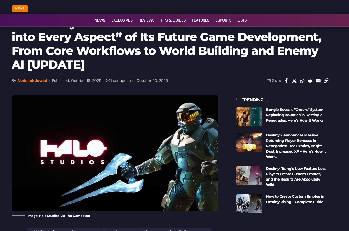Open TIPS & GUIDES in navigation
The width and height of the screenshot is (349, 231).
[x=173, y=20]
